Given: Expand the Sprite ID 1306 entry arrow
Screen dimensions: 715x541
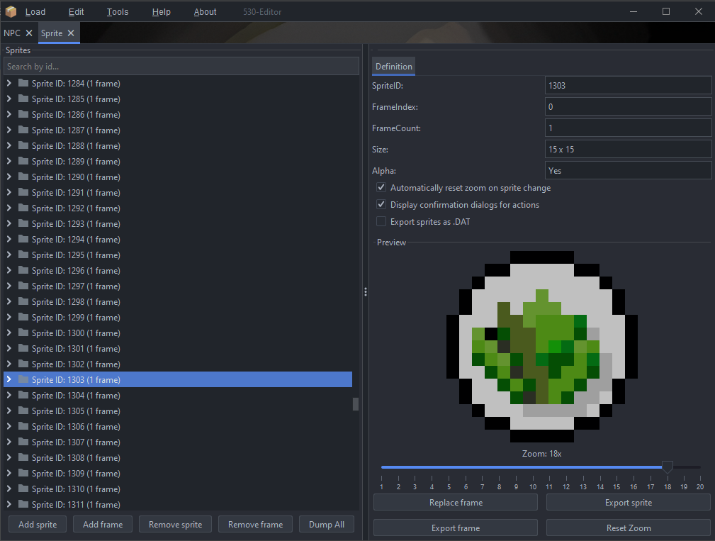Looking at the screenshot, I should click(9, 426).
